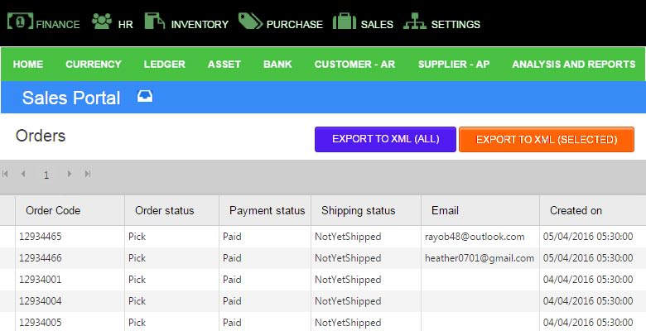This screenshot has height=331, width=646.
Task: Click created date of order 12934466
Action: click(588, 258)
